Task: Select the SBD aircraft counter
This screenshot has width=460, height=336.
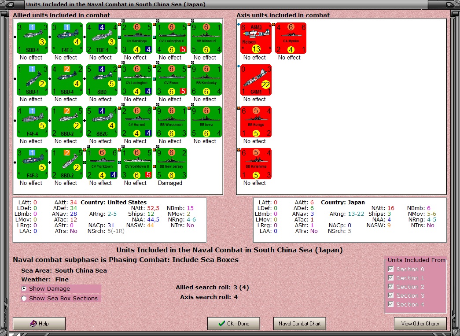Action: point(102,80)
